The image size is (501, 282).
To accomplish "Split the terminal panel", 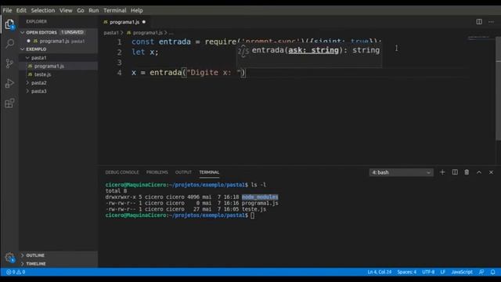I will [455, 172].
